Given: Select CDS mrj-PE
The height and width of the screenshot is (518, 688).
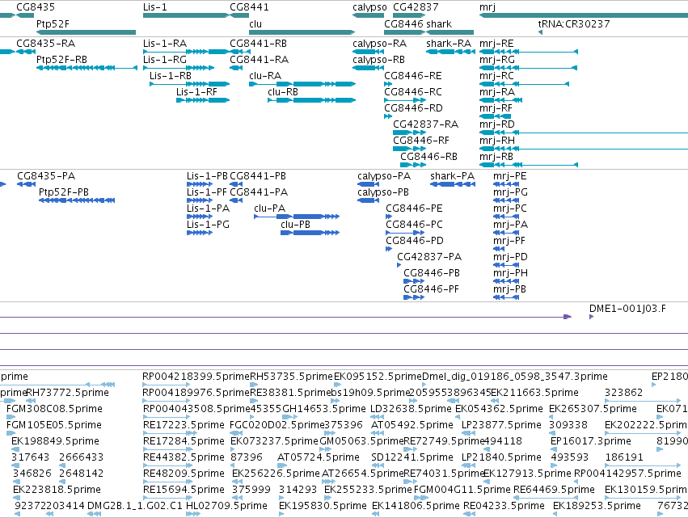Looking at the screenshot, I should point(506,184).
